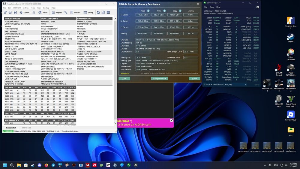Open the Resident Evil 4 desktop shortcut

coord(267,85)
